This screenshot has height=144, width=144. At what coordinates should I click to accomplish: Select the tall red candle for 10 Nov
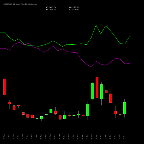tap(5, 87)
